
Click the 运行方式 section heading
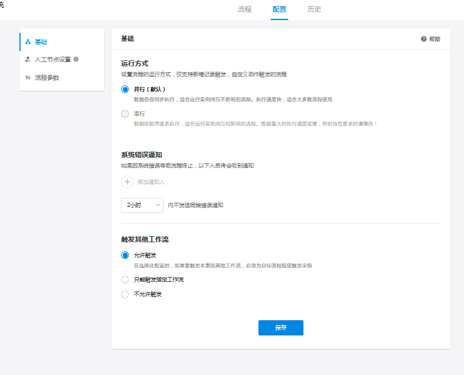[x=134, y=63]
